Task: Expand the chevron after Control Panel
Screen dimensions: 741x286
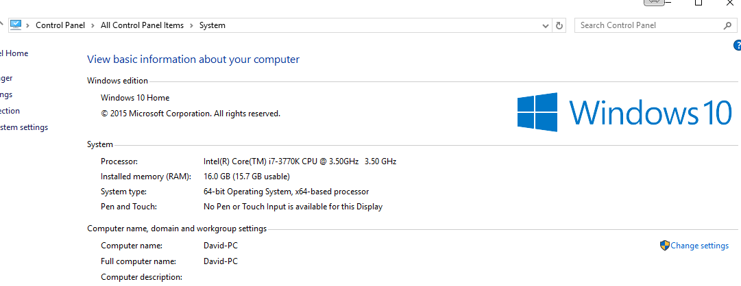Action: tap(93, 25)
